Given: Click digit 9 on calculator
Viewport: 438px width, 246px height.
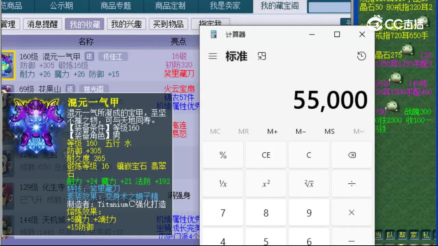Looking at the screenshot, I should [x=309, y=213].
